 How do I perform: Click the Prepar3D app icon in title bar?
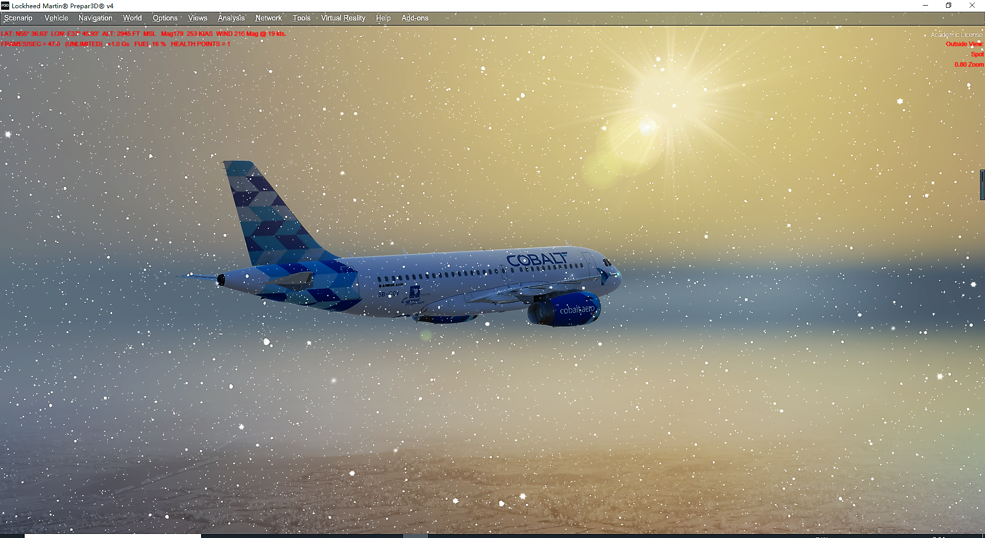pyautogui.click(x=5, y=6)
